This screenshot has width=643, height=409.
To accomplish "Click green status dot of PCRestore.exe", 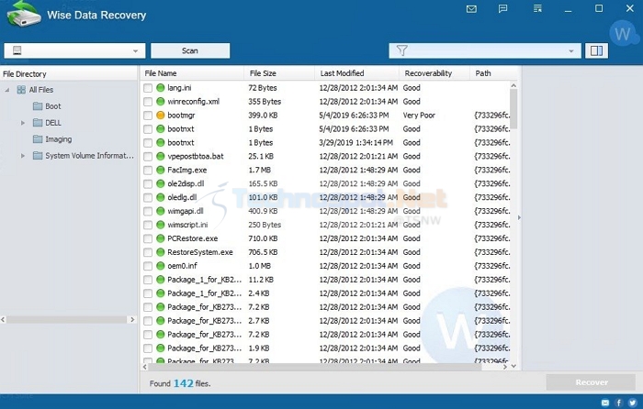I will (x=161, y=238).
